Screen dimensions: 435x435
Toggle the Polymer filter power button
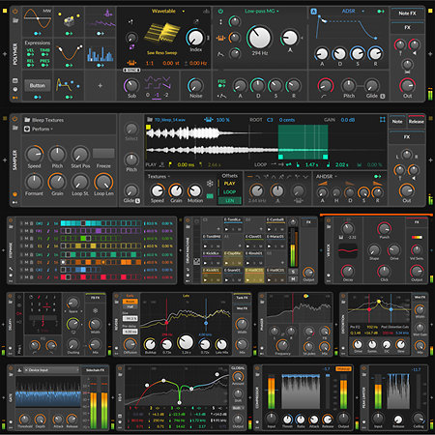[220, 12]
